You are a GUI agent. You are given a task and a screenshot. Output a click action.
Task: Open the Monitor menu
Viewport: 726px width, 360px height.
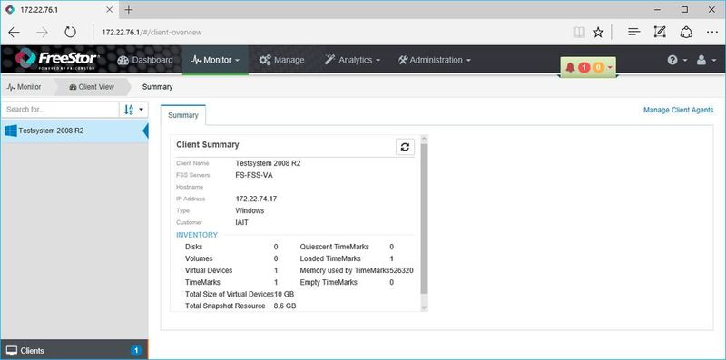215,60
